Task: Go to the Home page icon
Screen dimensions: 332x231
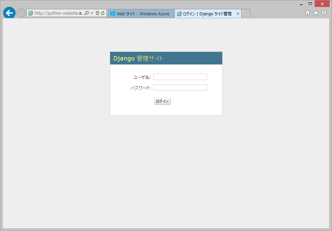Action: point(308,13)
